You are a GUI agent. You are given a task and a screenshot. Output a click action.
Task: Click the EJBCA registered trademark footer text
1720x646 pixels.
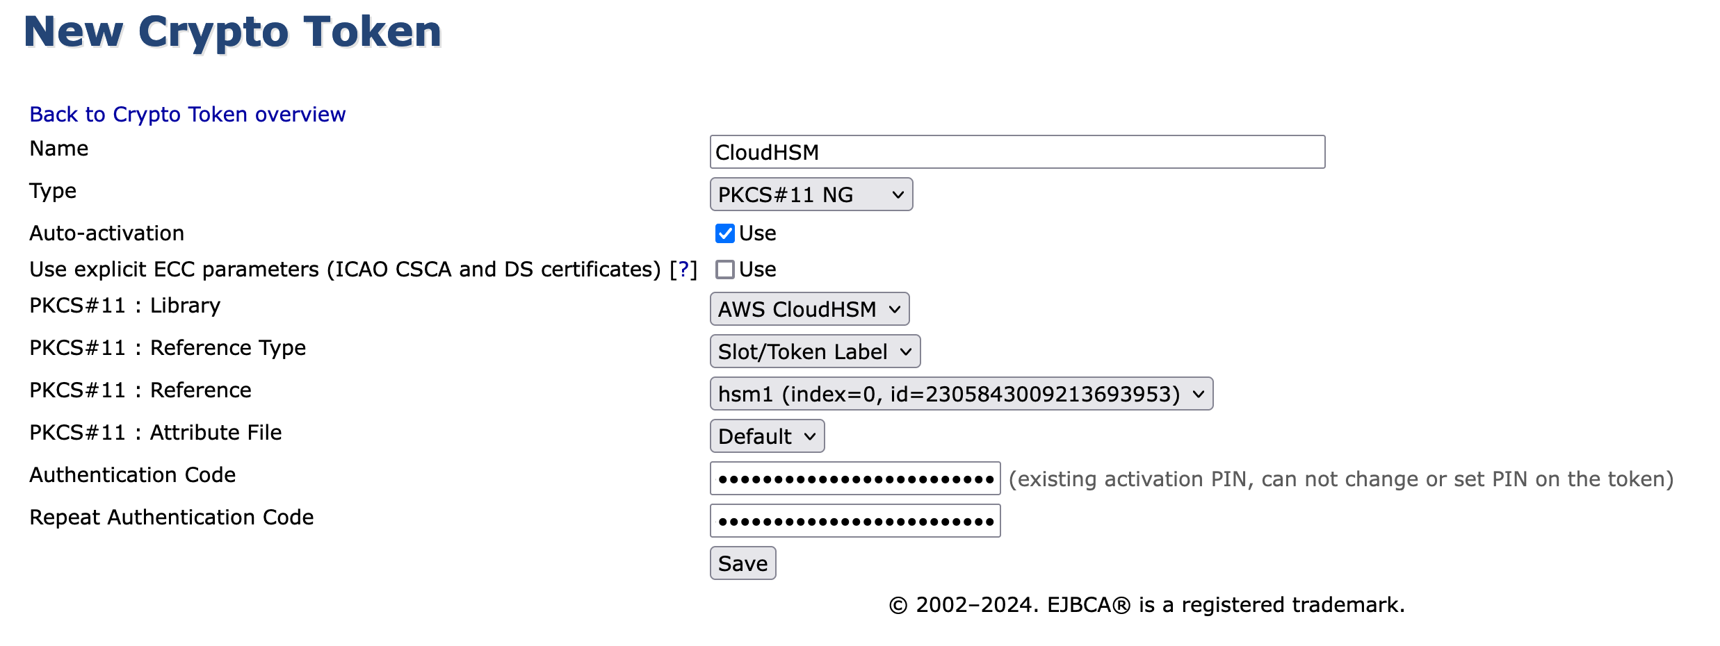(x=1146, y=605)
